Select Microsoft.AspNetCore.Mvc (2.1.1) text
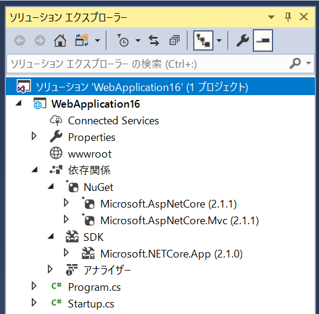Viewport: 319px width, 314px height. tap(179, 221)
